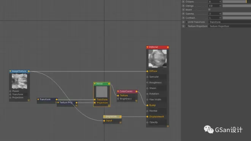Viewport: 251px width, 141px height.
Task: Open the Texture Projection link button
Action: click(230, 26)
